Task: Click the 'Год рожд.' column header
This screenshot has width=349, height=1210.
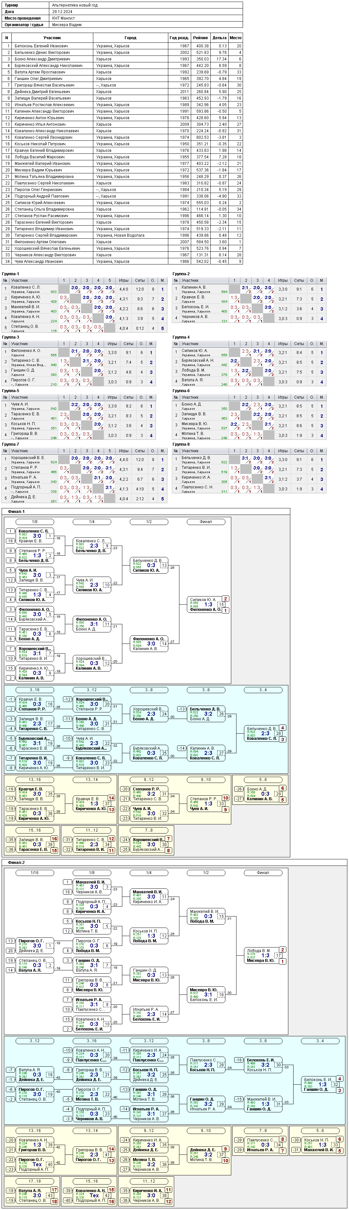Action: (x=179, y=38)
